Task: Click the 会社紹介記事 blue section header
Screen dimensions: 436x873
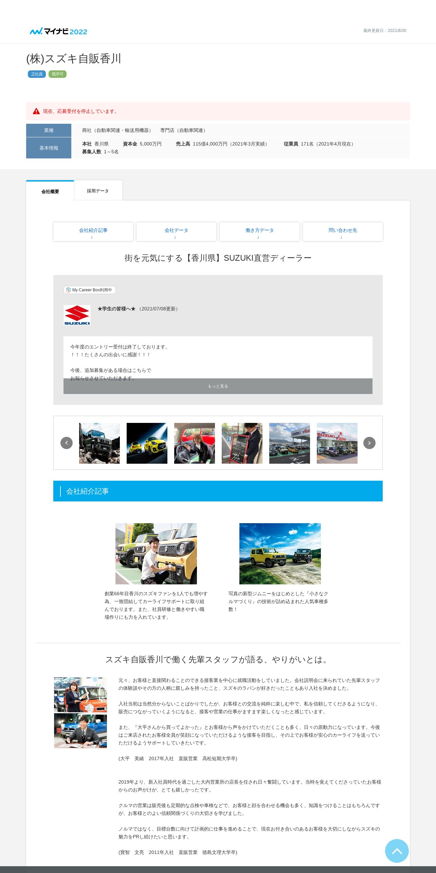Action: point(218,491)
